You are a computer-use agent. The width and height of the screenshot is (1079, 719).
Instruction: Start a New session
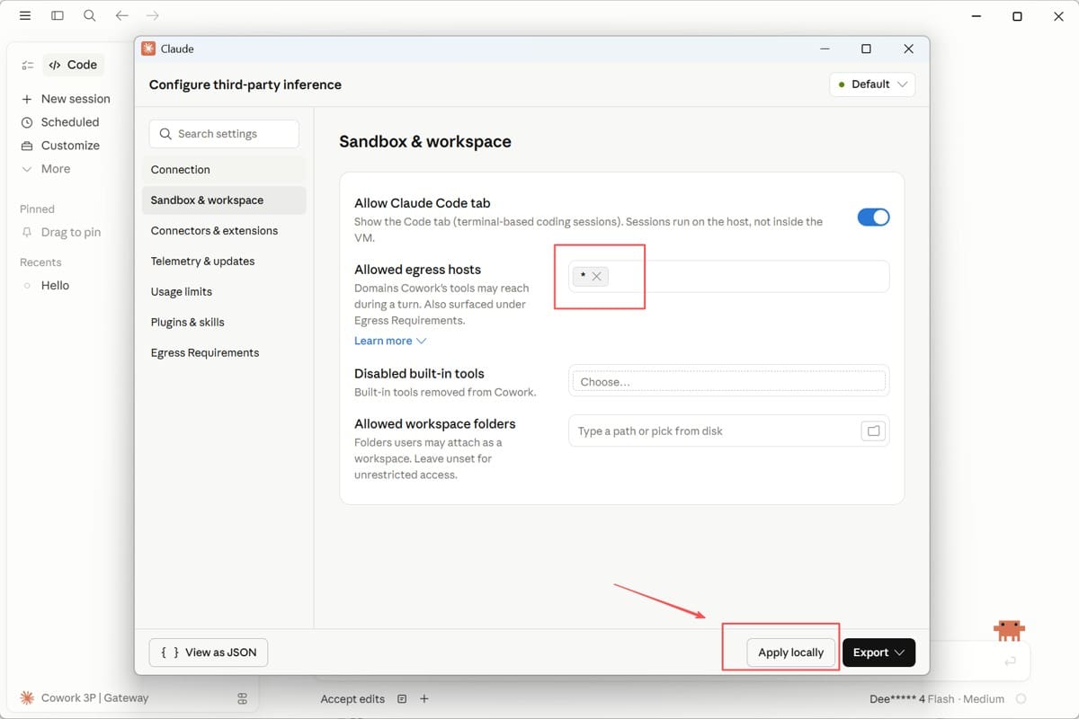click(x=66, y=99)
